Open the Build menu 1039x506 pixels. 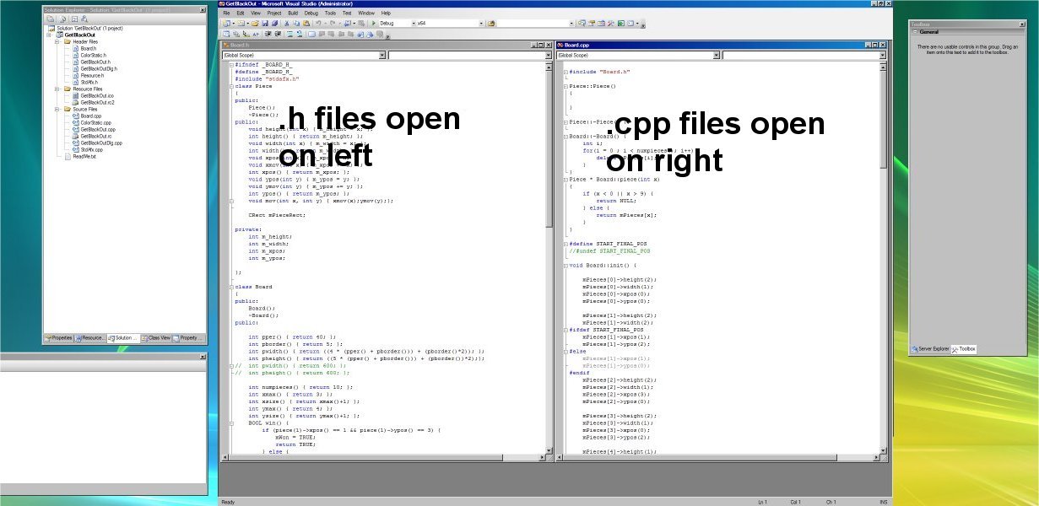[293, 13]
